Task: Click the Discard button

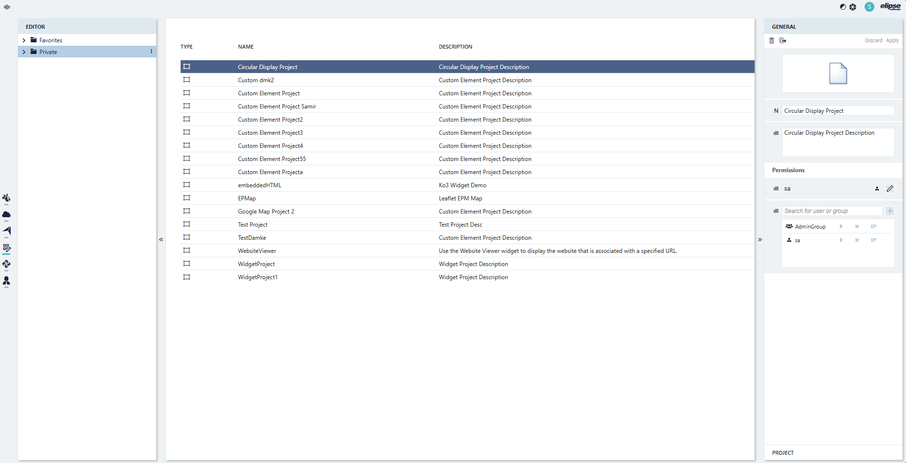Action: [x=873, y=40]
